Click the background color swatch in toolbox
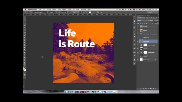This screenshot has width=182, height=102. click(x=25, y=70)
